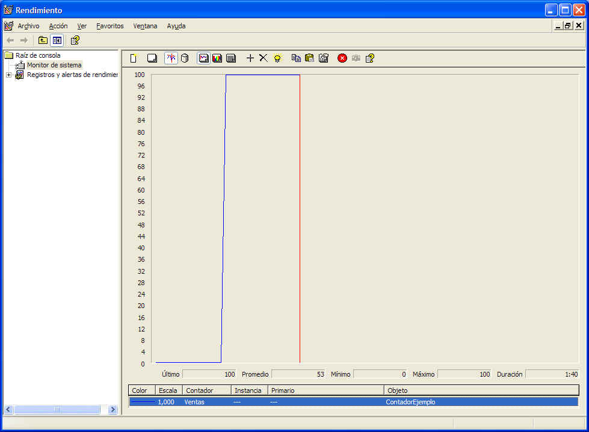Switch to View Histogram mode
589x432 pixels.
click(217, 58)
